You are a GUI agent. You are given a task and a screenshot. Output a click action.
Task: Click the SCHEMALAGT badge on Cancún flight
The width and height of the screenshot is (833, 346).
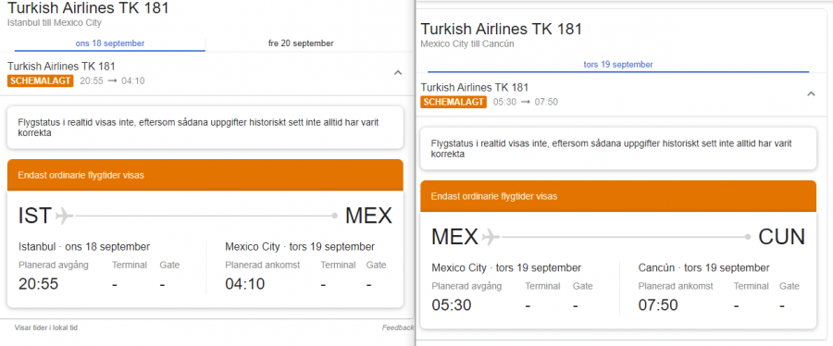coord(454,102)
